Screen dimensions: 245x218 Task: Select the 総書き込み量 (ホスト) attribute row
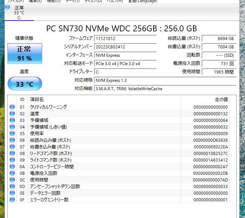119,147
